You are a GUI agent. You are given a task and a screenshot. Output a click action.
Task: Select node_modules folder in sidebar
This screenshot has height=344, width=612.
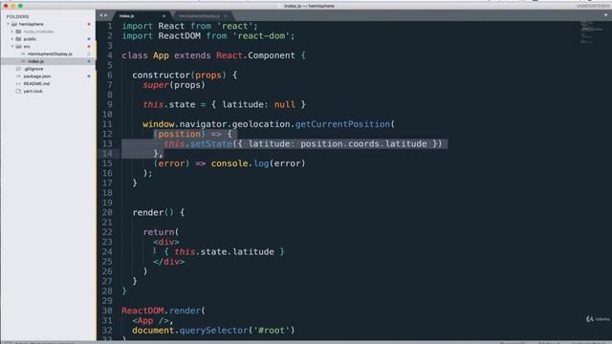click(38, 32)
